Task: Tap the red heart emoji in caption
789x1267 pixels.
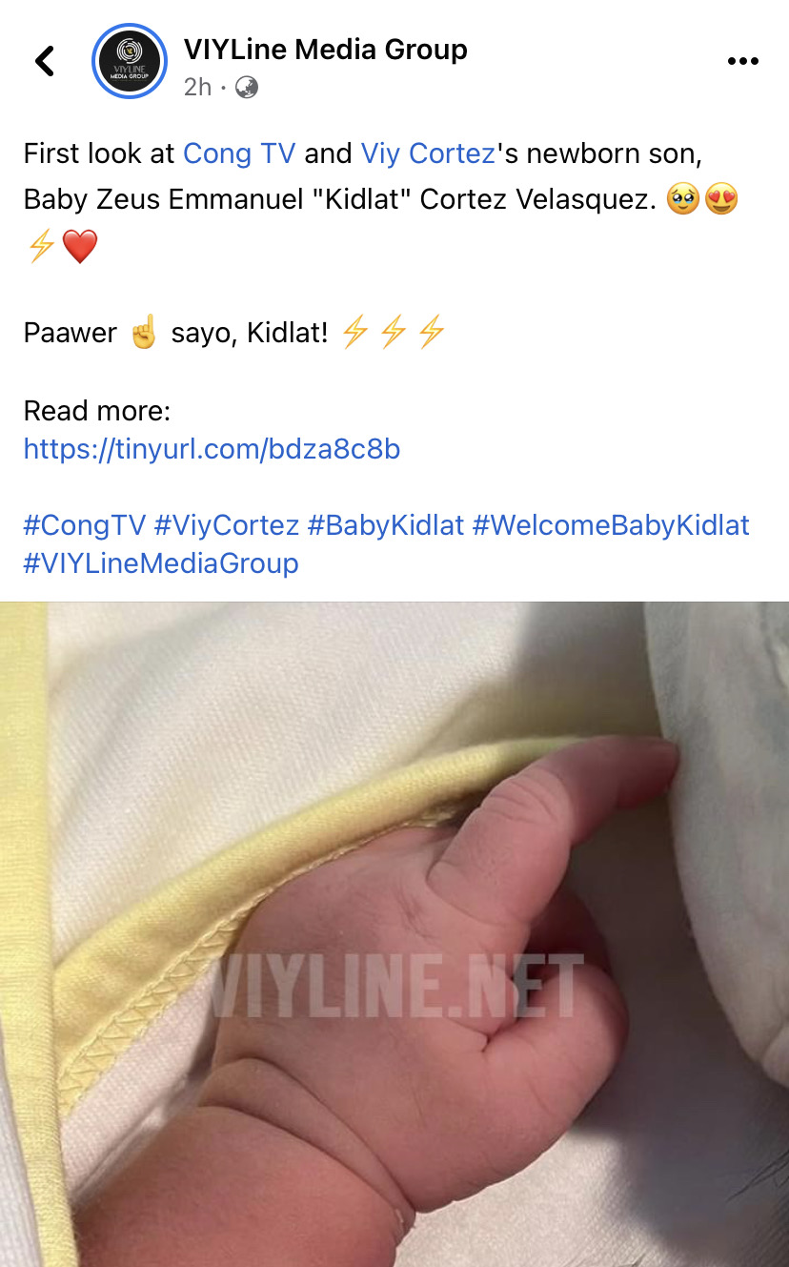Action: [80, 247]
